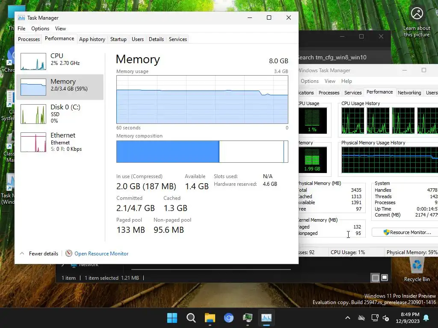
Task: Click the classic Task Manager taskbar icon
Action: (x=248, y=318)
